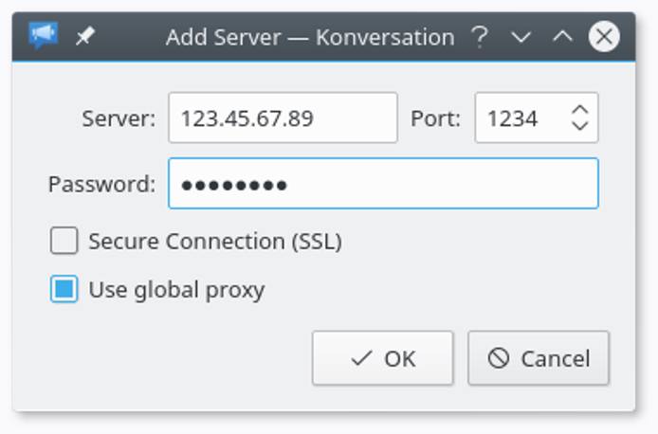Close the Add Server dialog
The height and width of the screenshot is (434, 658).
tap(604, 37)
